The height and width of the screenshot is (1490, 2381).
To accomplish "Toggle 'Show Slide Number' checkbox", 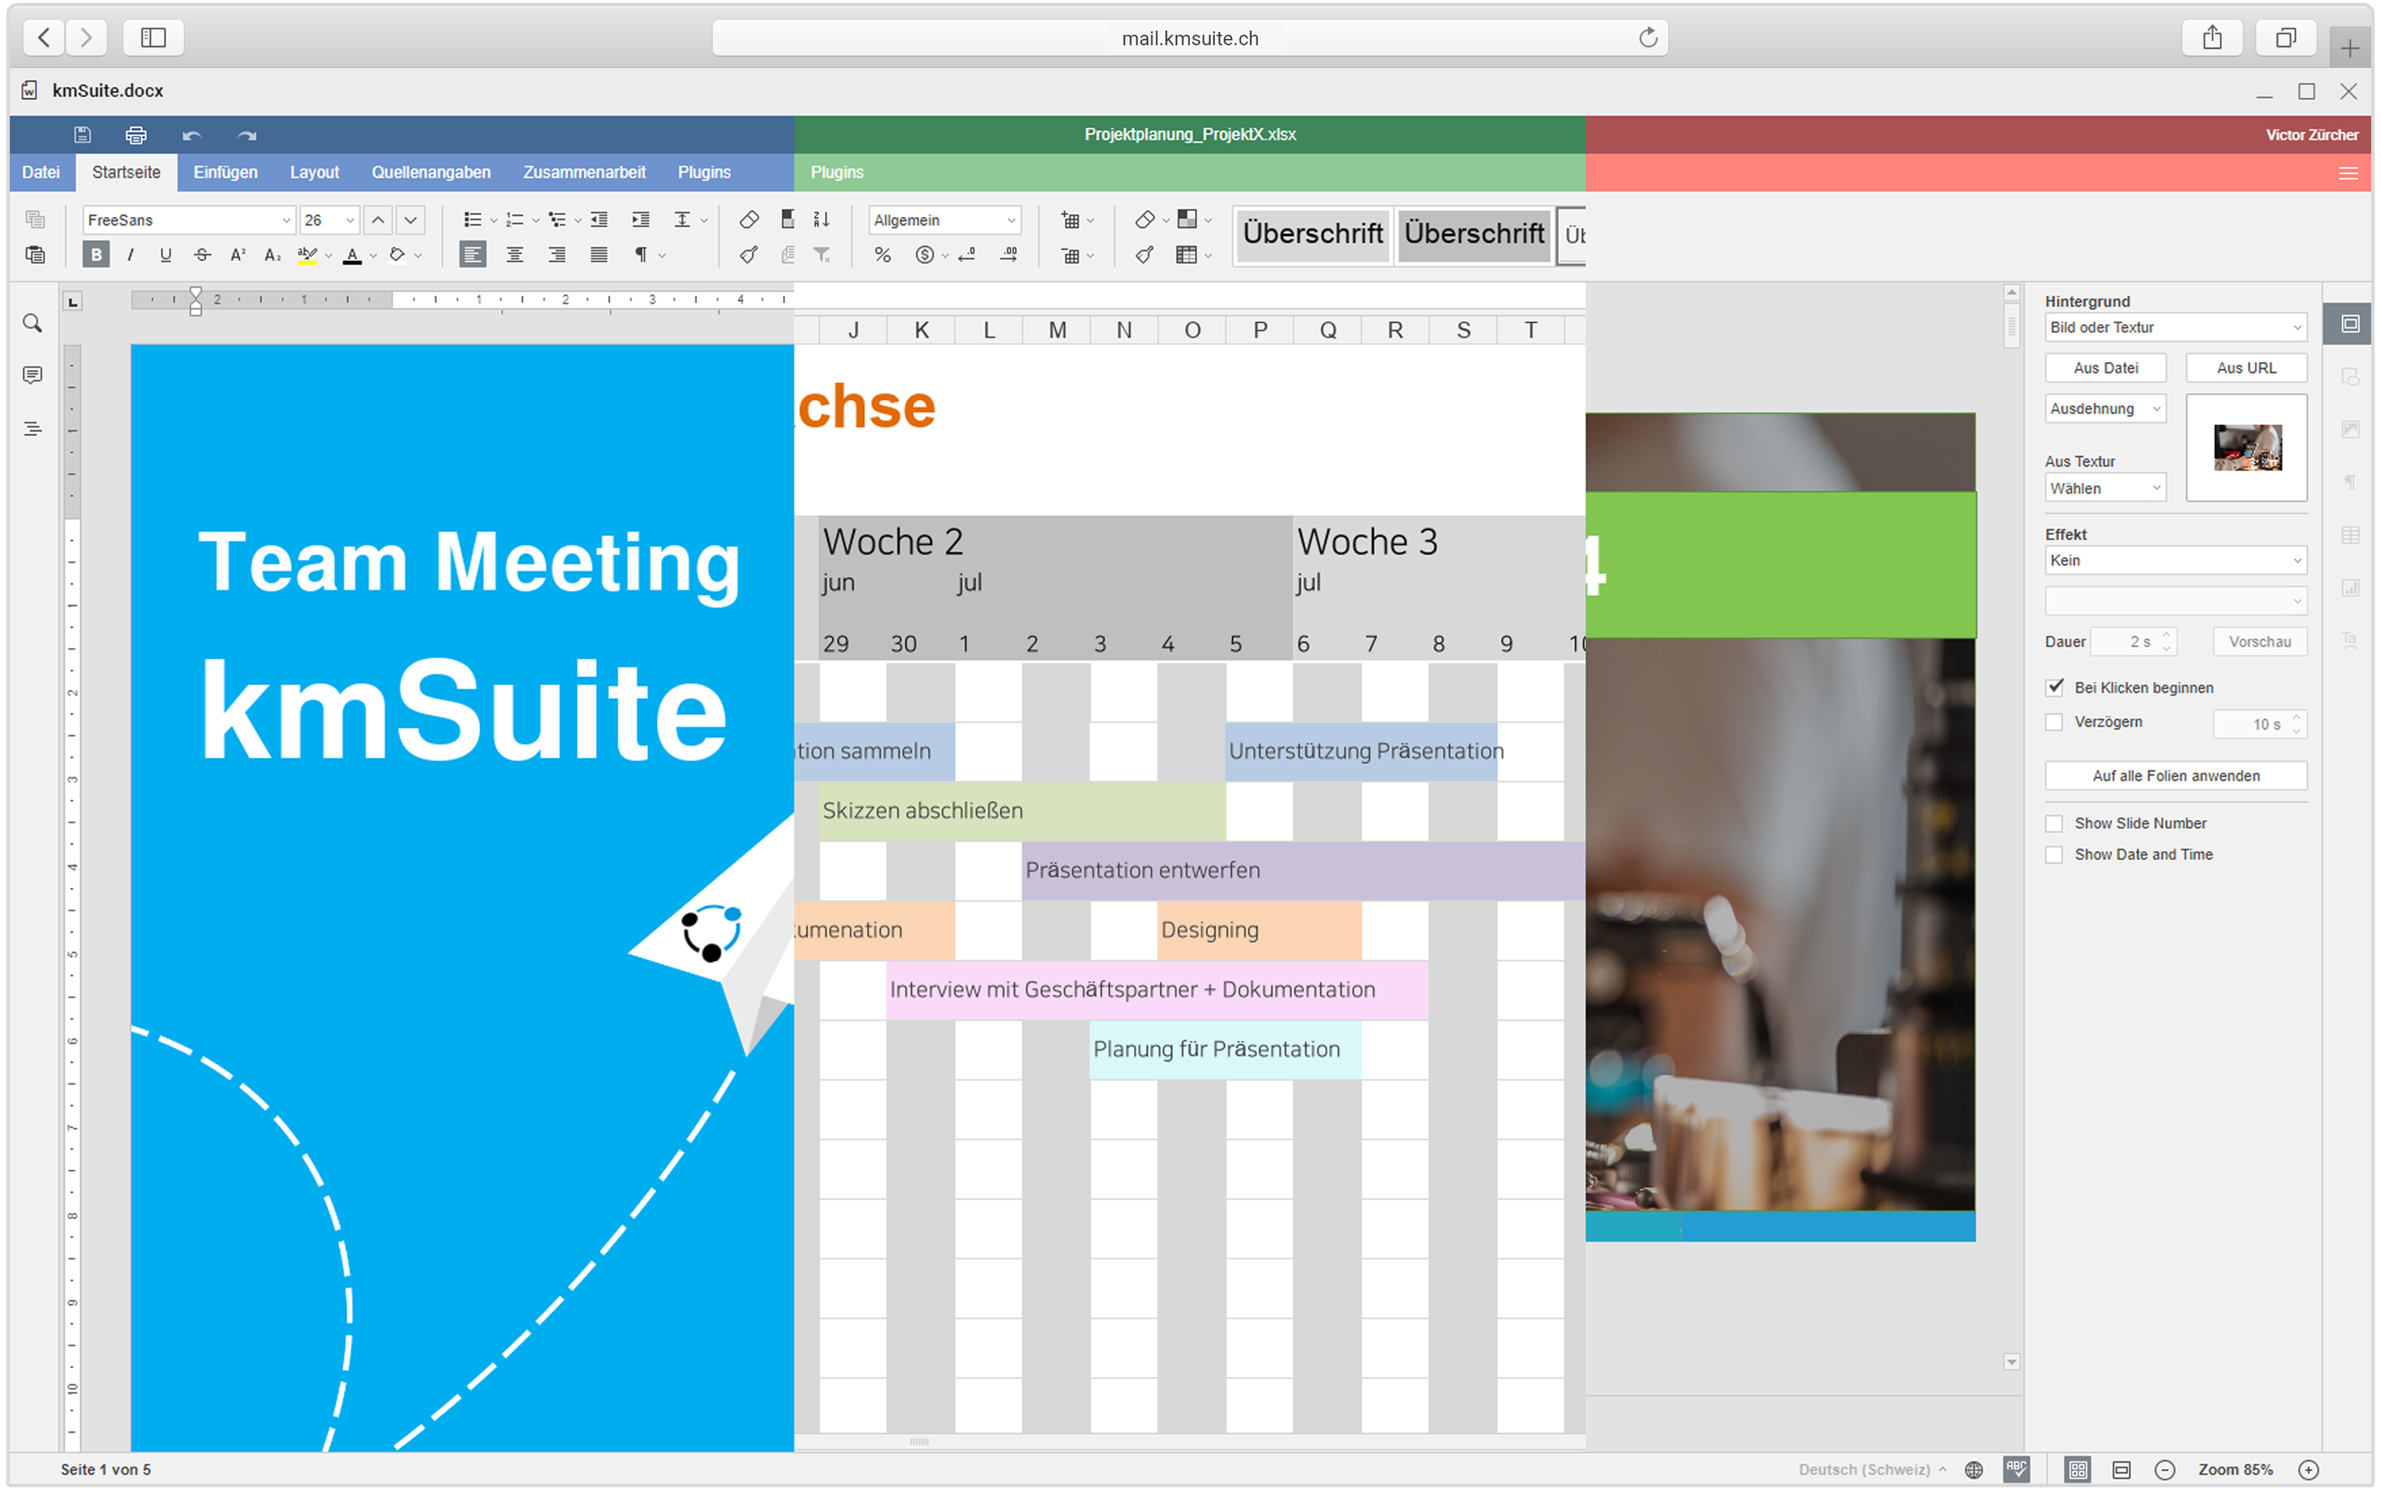I will tap(2053, 822).
